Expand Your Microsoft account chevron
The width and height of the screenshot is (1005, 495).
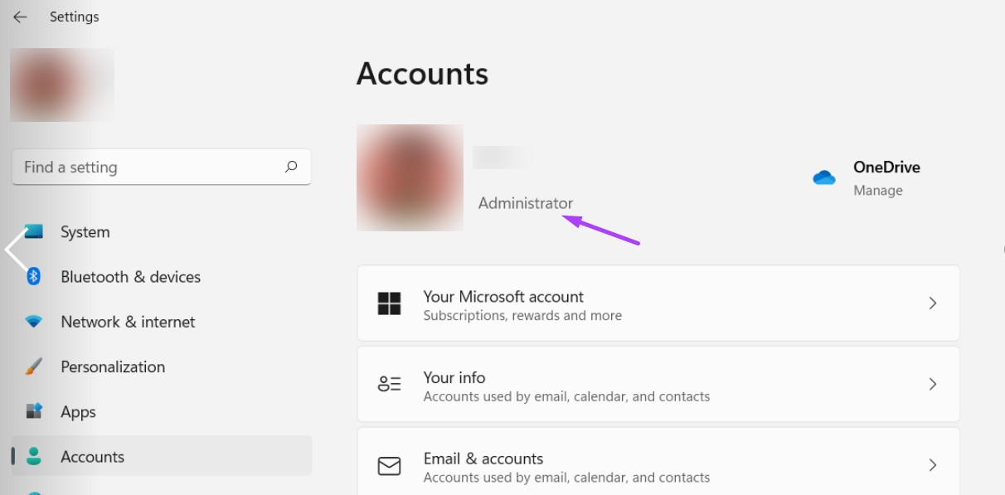tap(933, 303)
